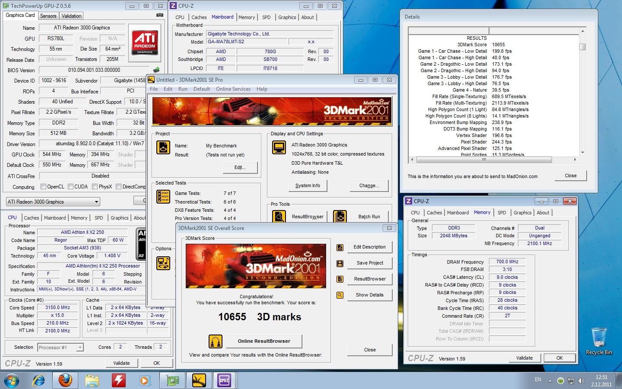This screenshot has width=622, height=389.
Task: Click the Details window scroll-up arrow
Action: (582, 31)
